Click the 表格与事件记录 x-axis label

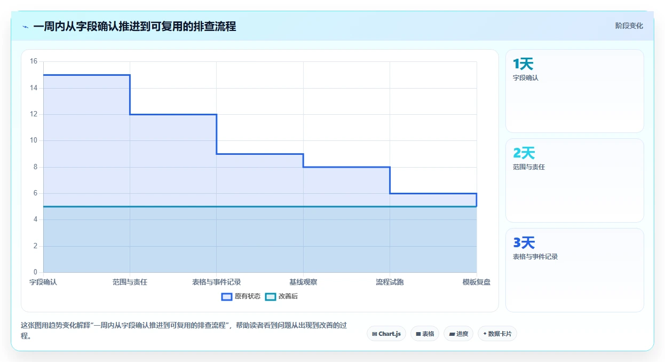coord(217,282)
